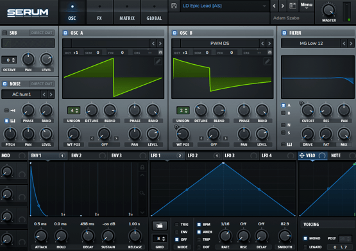Click the noise one-shot arrow icon
Viewport: 356px width, 251px height.
(13, 110)
